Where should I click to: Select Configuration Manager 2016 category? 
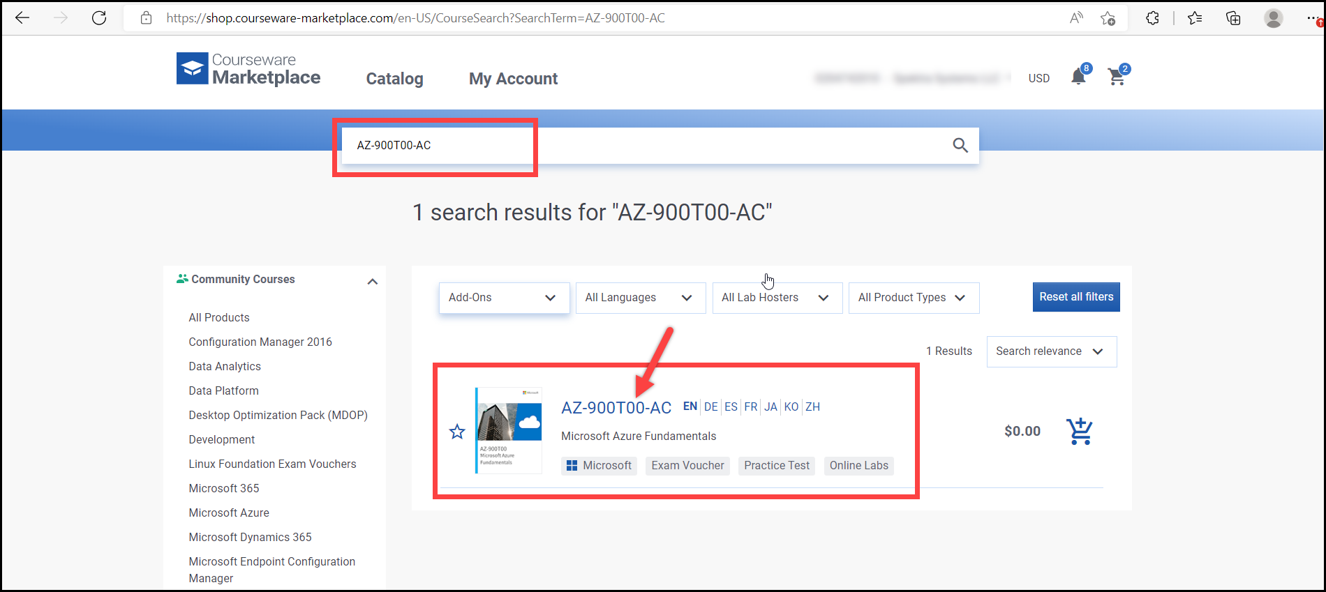(260, 342)
